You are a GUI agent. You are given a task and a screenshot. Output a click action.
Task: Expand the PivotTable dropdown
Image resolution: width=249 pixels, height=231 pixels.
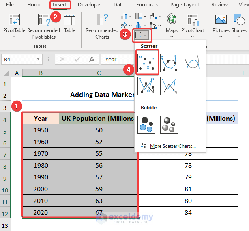(x=14, y=37)
